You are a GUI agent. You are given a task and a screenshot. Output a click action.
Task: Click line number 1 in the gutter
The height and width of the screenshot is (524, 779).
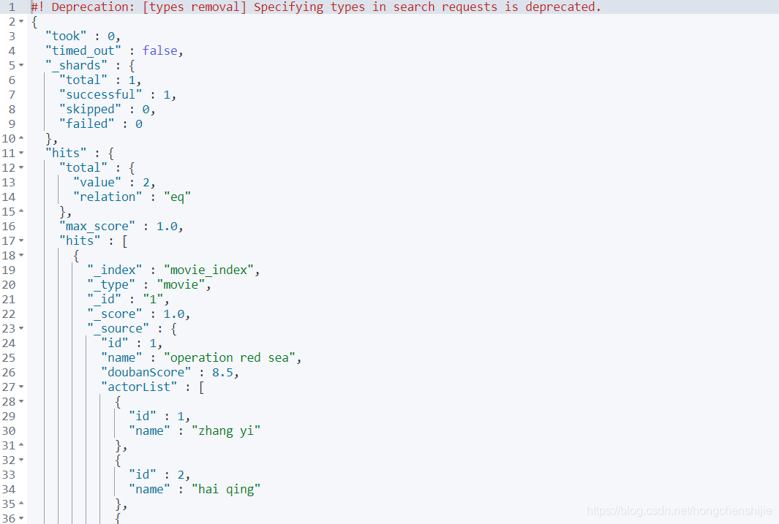(x=12, y=7)
